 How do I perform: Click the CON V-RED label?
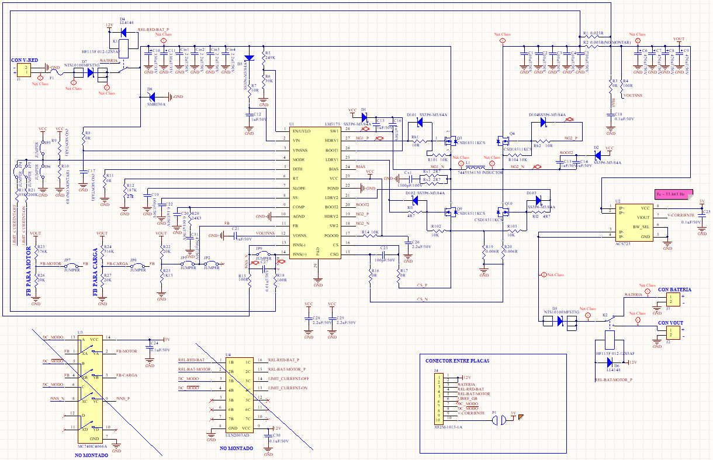click(25, 61)
